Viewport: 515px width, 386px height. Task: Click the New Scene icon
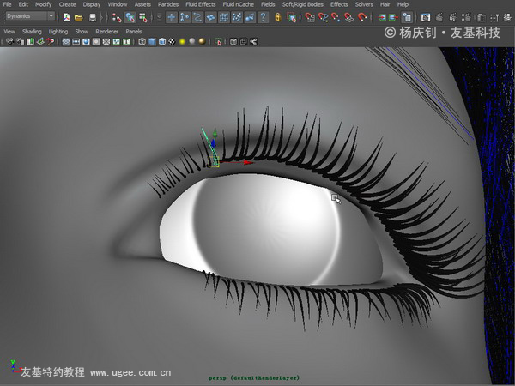[66, 17]
